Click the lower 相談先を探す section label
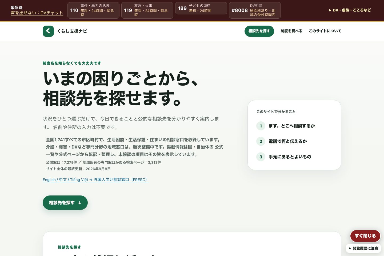Screen dimensions: 384x256 pos(69,247)
